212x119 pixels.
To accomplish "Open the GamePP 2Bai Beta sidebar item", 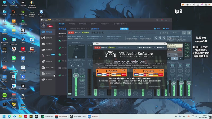I will pos(48,56).
